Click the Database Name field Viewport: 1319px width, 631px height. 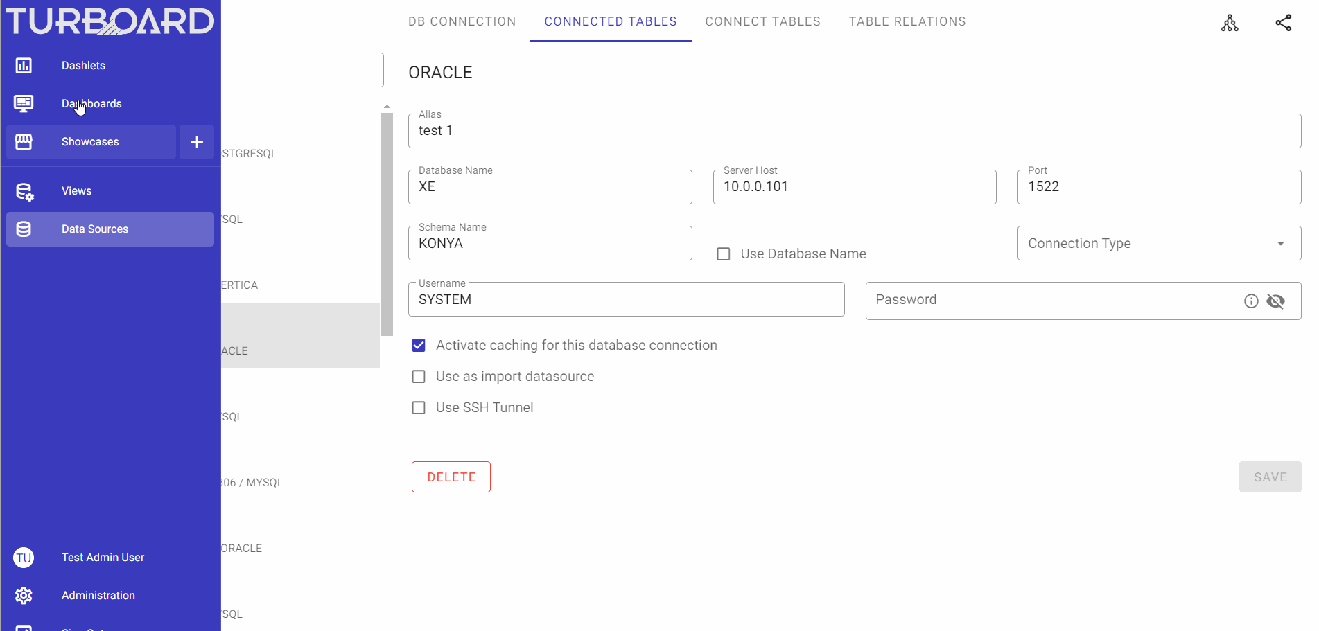coord(550,187)
